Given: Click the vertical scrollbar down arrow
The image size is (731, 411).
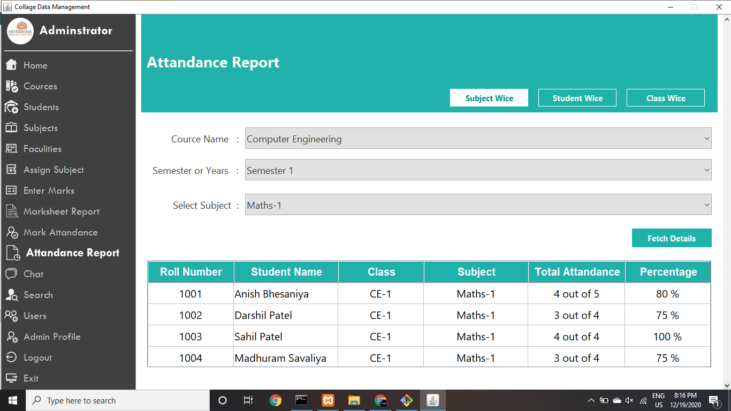Looking at the screenshot, I should pos(726,385).
